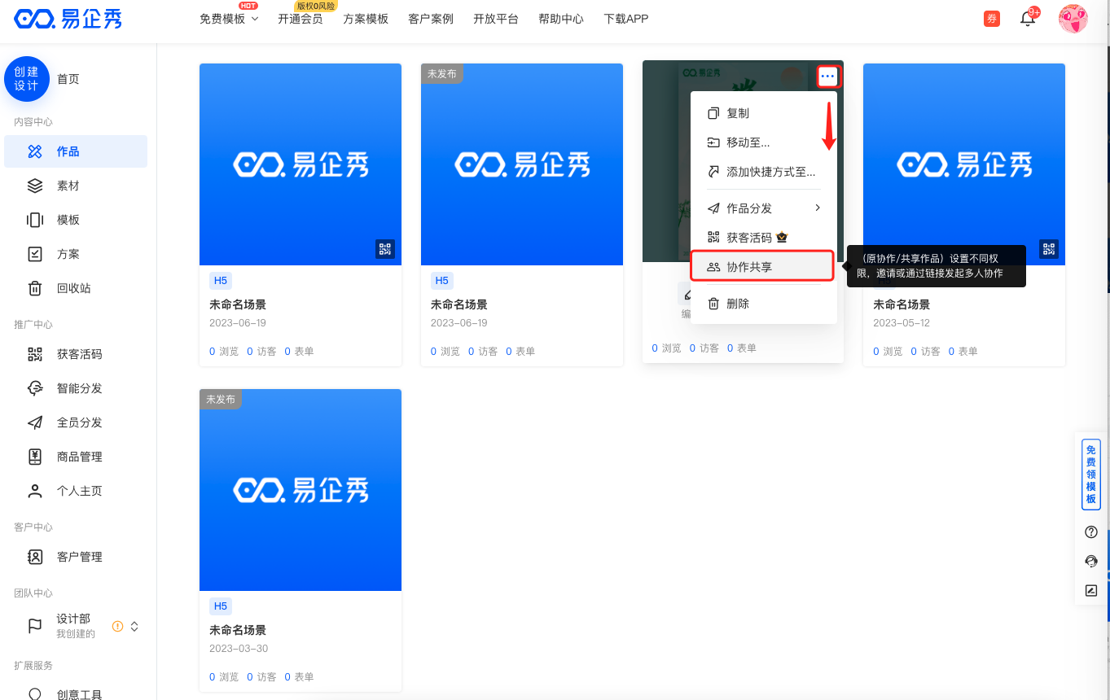This screenshot has height=700, width=1110.
Task: Click the feedback edit icon on right
Action: tap(1091, 590)
